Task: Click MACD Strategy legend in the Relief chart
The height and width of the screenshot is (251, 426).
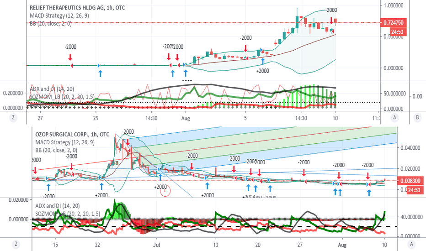Action: point(59,16)
